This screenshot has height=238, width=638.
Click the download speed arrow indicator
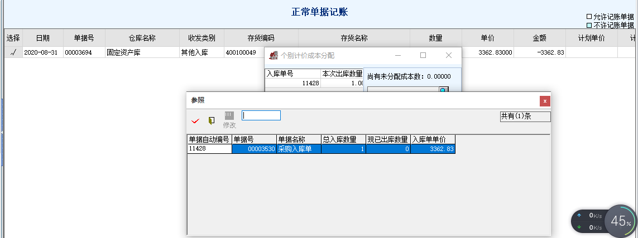pyautogui.click(x=579, y=227)
